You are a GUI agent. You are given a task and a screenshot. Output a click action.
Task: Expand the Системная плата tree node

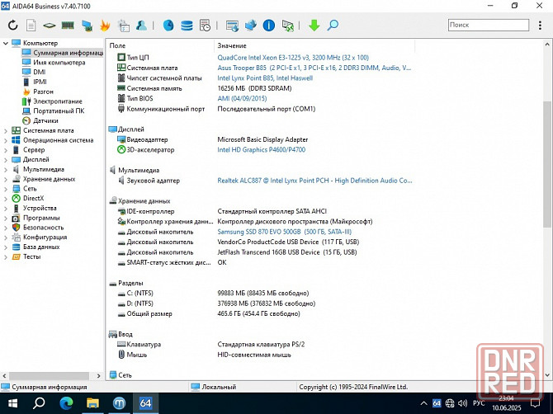pyautogui.click(x=5, y=131)
